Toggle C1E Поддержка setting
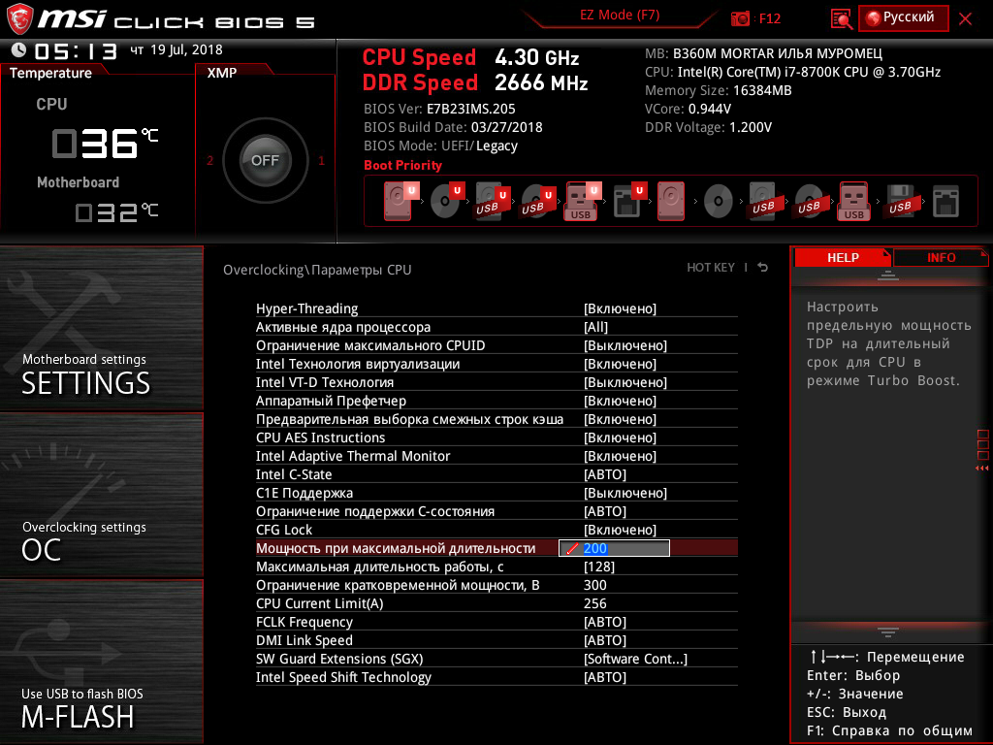The width and height of the screenshot is (993, 745). click(496, 492)
